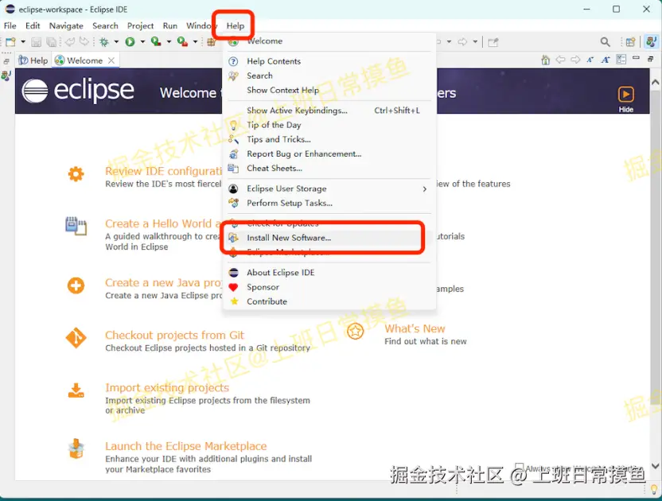This screenshot has width=662, height=501.
Task: Click the green Run play icon
Action: coord(130,41)
